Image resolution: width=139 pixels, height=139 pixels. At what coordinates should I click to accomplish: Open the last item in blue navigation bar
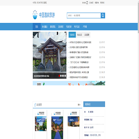pyautogui.click(x=85, y=27)
